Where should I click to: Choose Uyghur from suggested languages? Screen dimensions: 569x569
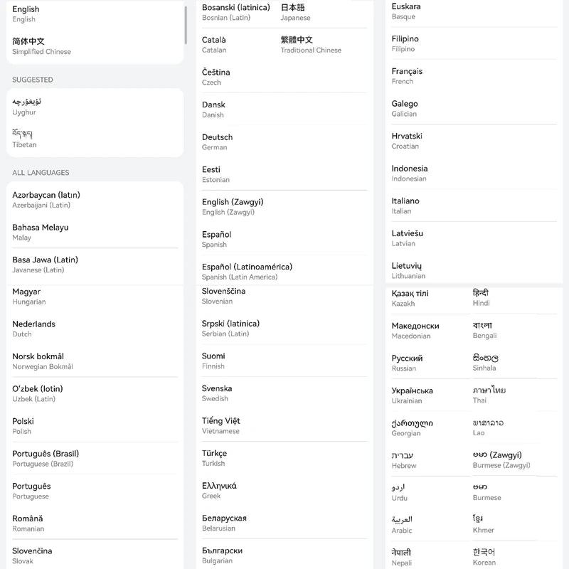28,107
